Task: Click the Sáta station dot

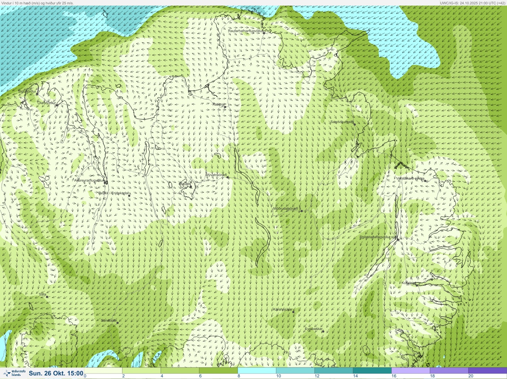Action: click(47, 297)
